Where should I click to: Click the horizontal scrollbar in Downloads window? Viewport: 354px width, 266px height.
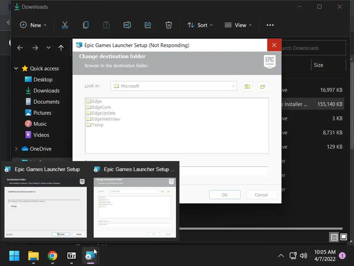261,229
